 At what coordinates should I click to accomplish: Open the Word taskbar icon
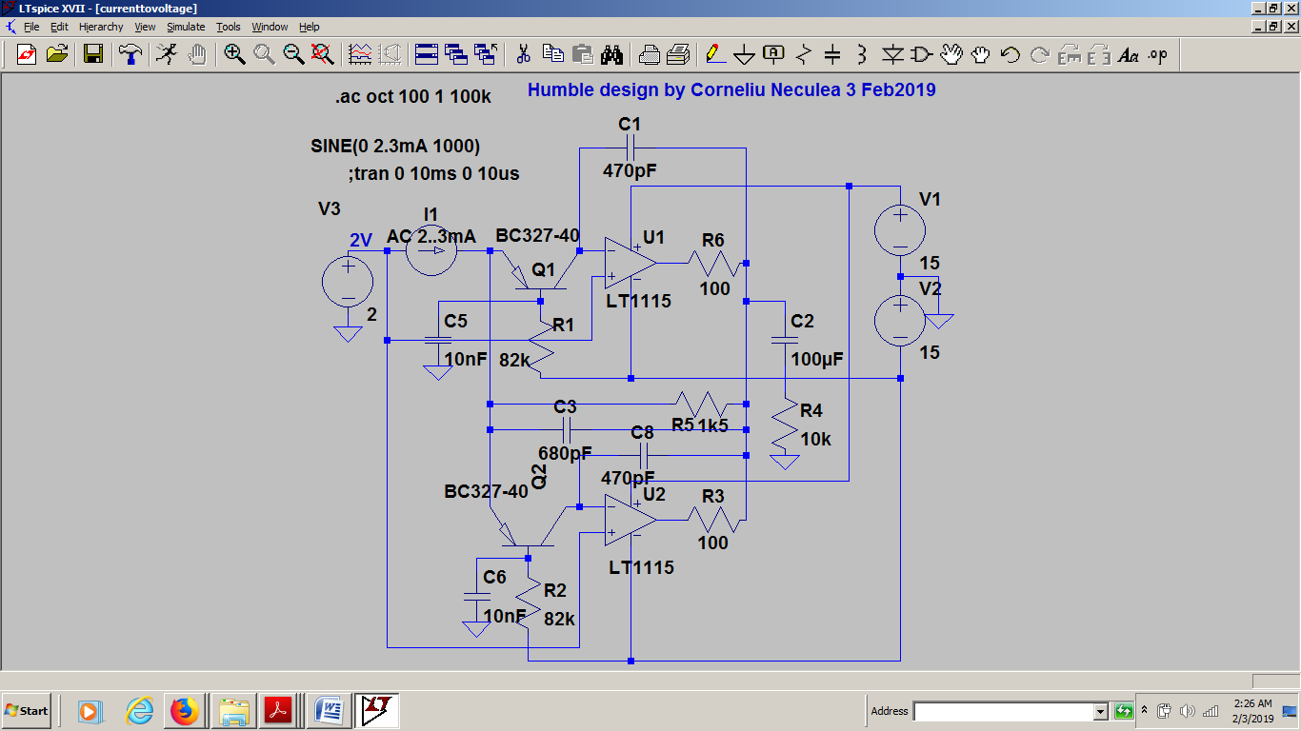(x=329, y=710)
